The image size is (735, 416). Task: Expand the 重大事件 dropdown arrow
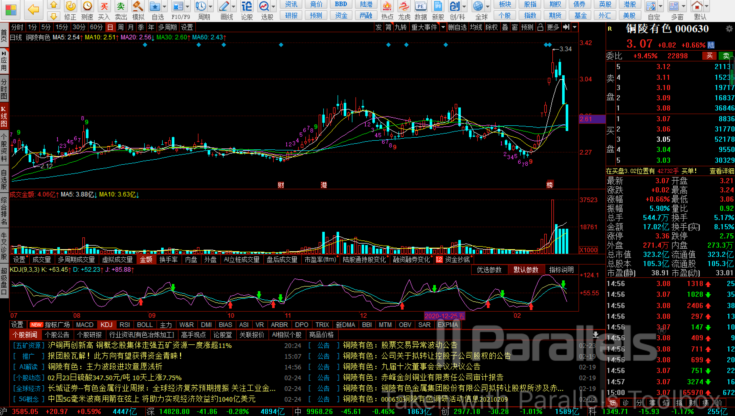pos(443,27)
